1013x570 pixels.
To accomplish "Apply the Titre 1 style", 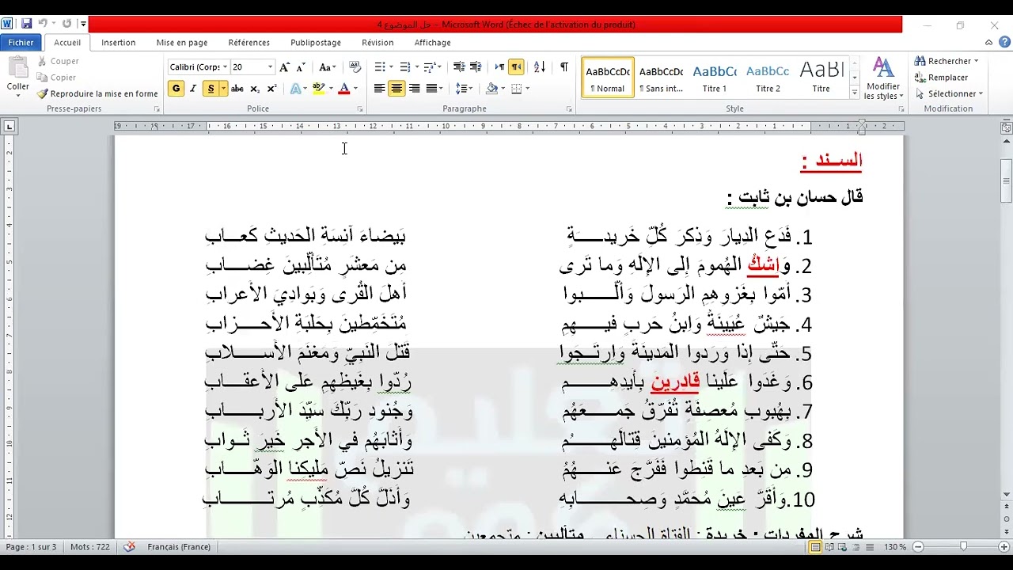I will coord(715,78).
